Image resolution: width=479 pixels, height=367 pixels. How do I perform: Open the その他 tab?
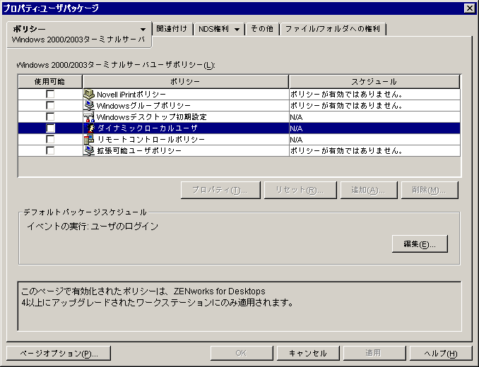(262, 29)
